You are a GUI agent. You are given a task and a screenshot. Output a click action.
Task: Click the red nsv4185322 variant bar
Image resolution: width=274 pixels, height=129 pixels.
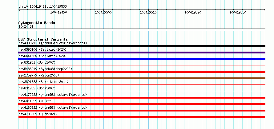click(x=142, y=111)
